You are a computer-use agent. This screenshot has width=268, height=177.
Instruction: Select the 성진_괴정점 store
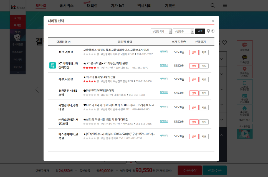[x=194, y=52]
